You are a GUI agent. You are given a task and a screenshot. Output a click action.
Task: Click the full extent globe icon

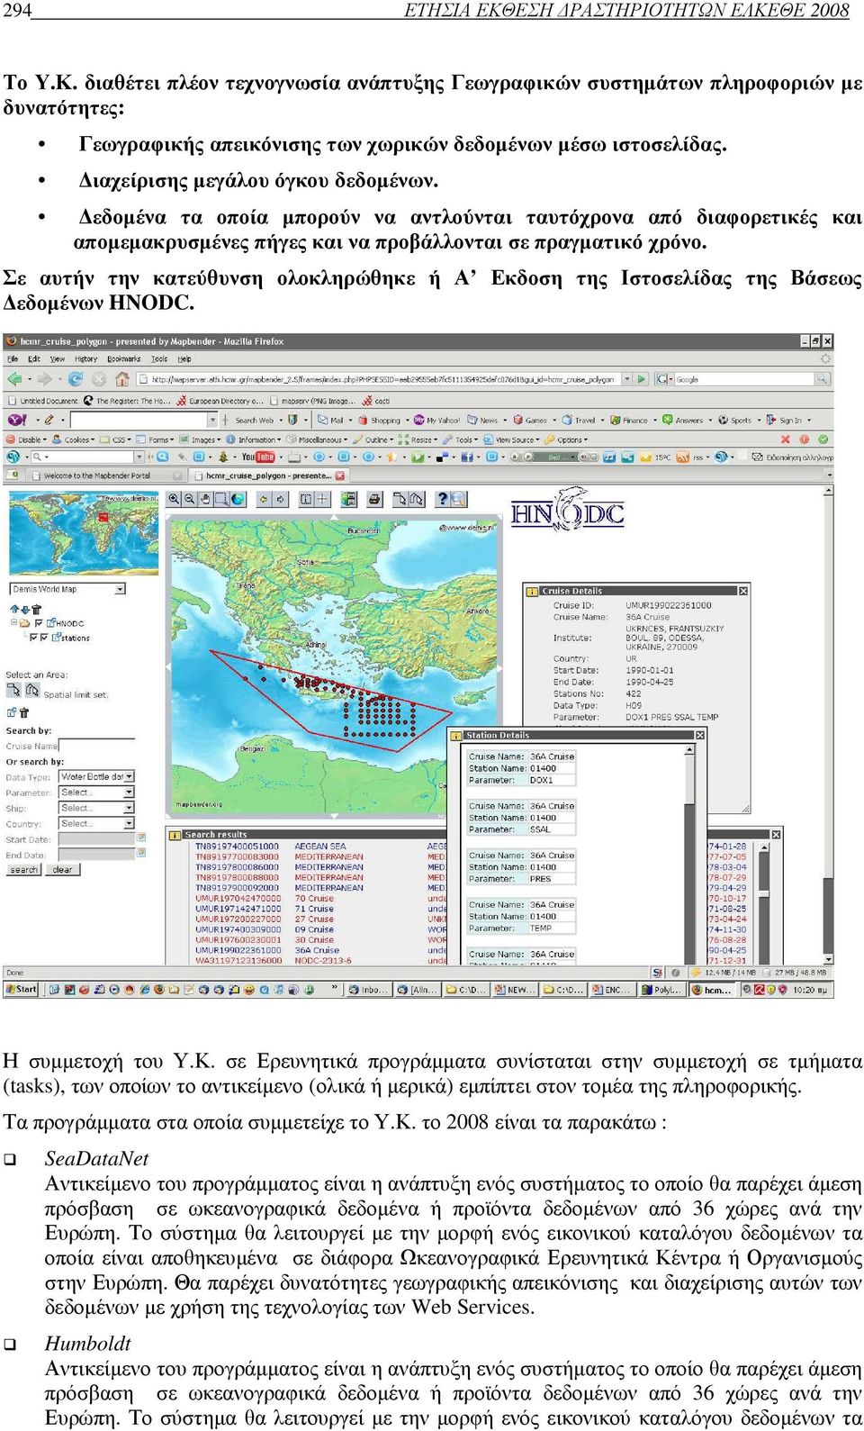[x=238, y=499]
